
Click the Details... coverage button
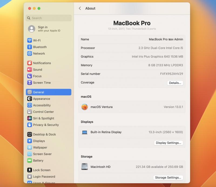click(x=175, y=83)
